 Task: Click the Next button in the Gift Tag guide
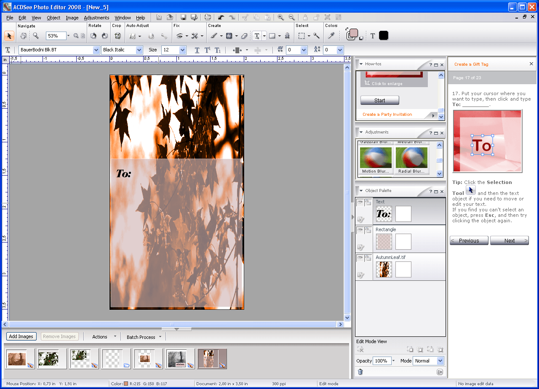[x=510, y=240]
